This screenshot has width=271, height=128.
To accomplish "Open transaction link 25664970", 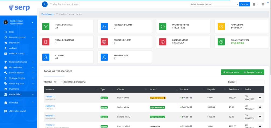I will (50, 106).
